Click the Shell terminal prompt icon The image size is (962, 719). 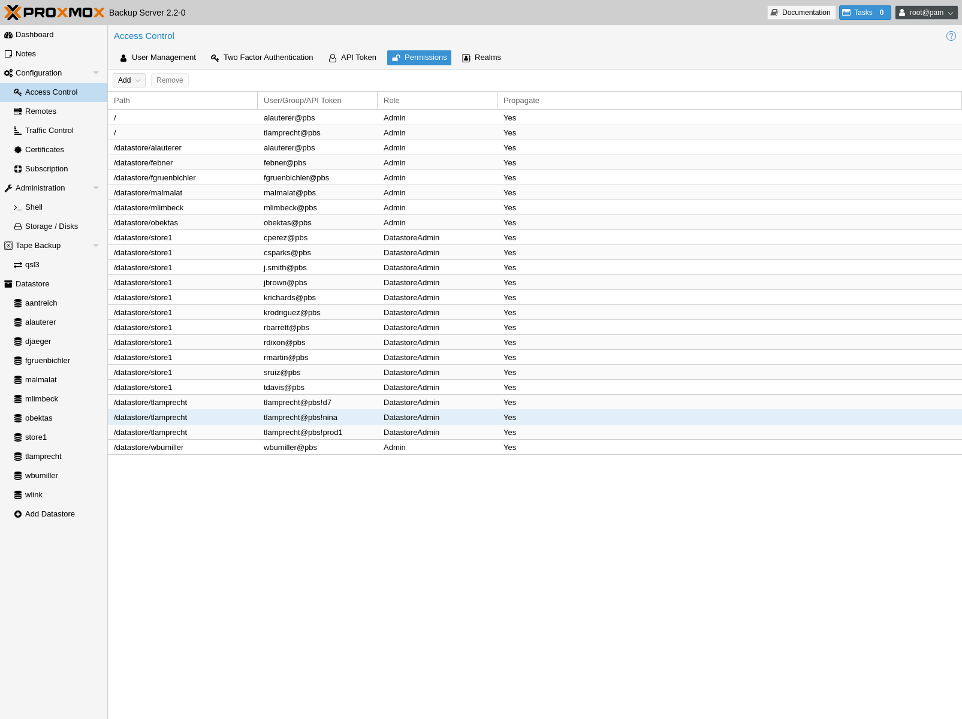point(18,207)
